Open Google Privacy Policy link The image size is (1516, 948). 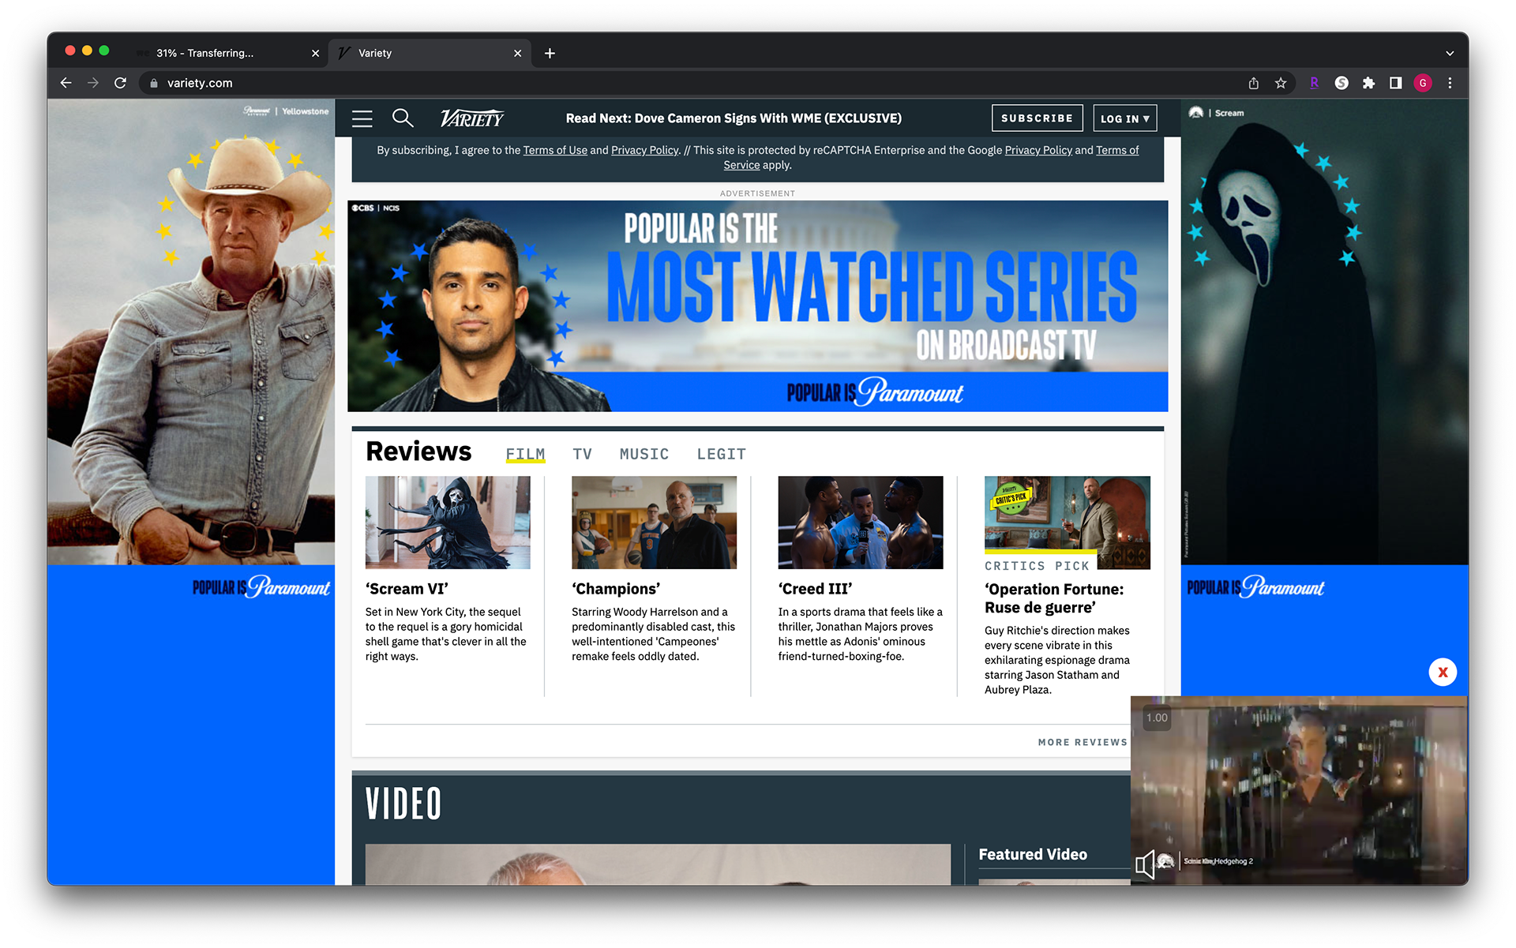[1038, 150]
